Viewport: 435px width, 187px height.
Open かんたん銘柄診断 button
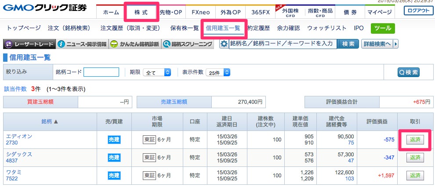click(134, 44)
